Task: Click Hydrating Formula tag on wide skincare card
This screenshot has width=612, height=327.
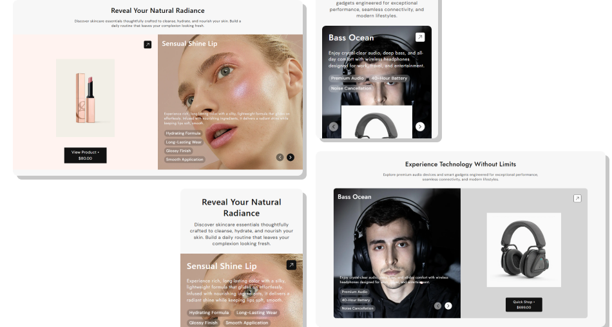Action: (183, 133)
